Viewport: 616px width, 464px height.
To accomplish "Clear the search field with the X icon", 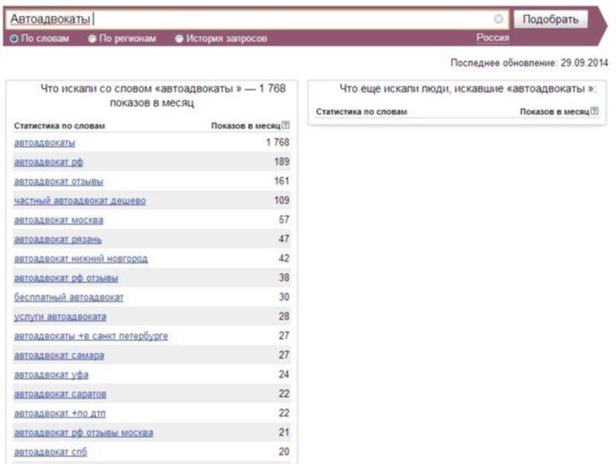I will click(499, 19).
